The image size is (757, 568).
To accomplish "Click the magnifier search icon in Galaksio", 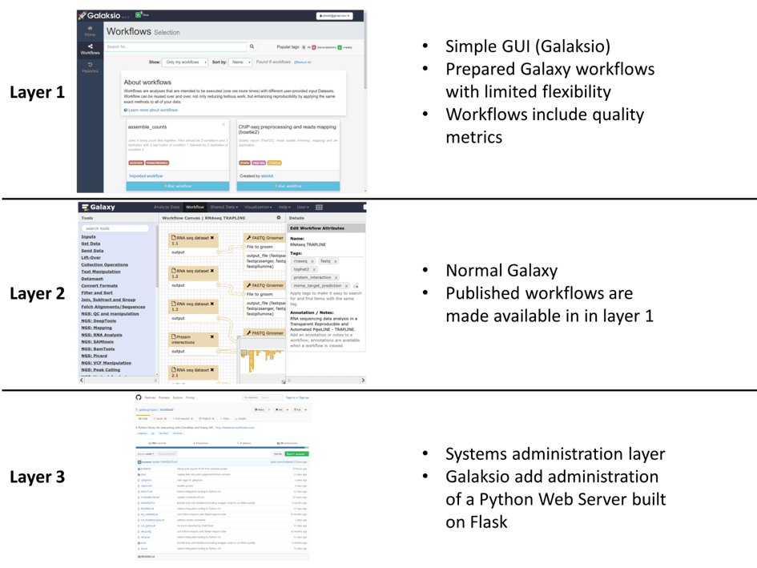I will [x=252, y=46].
